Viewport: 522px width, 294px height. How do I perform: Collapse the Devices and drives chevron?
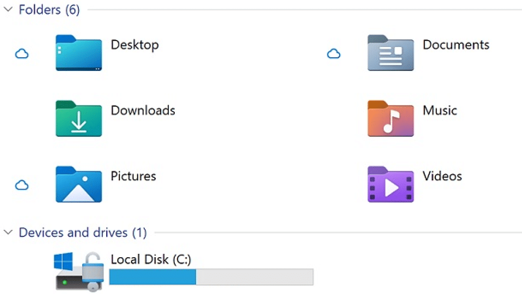pos(8,232)
